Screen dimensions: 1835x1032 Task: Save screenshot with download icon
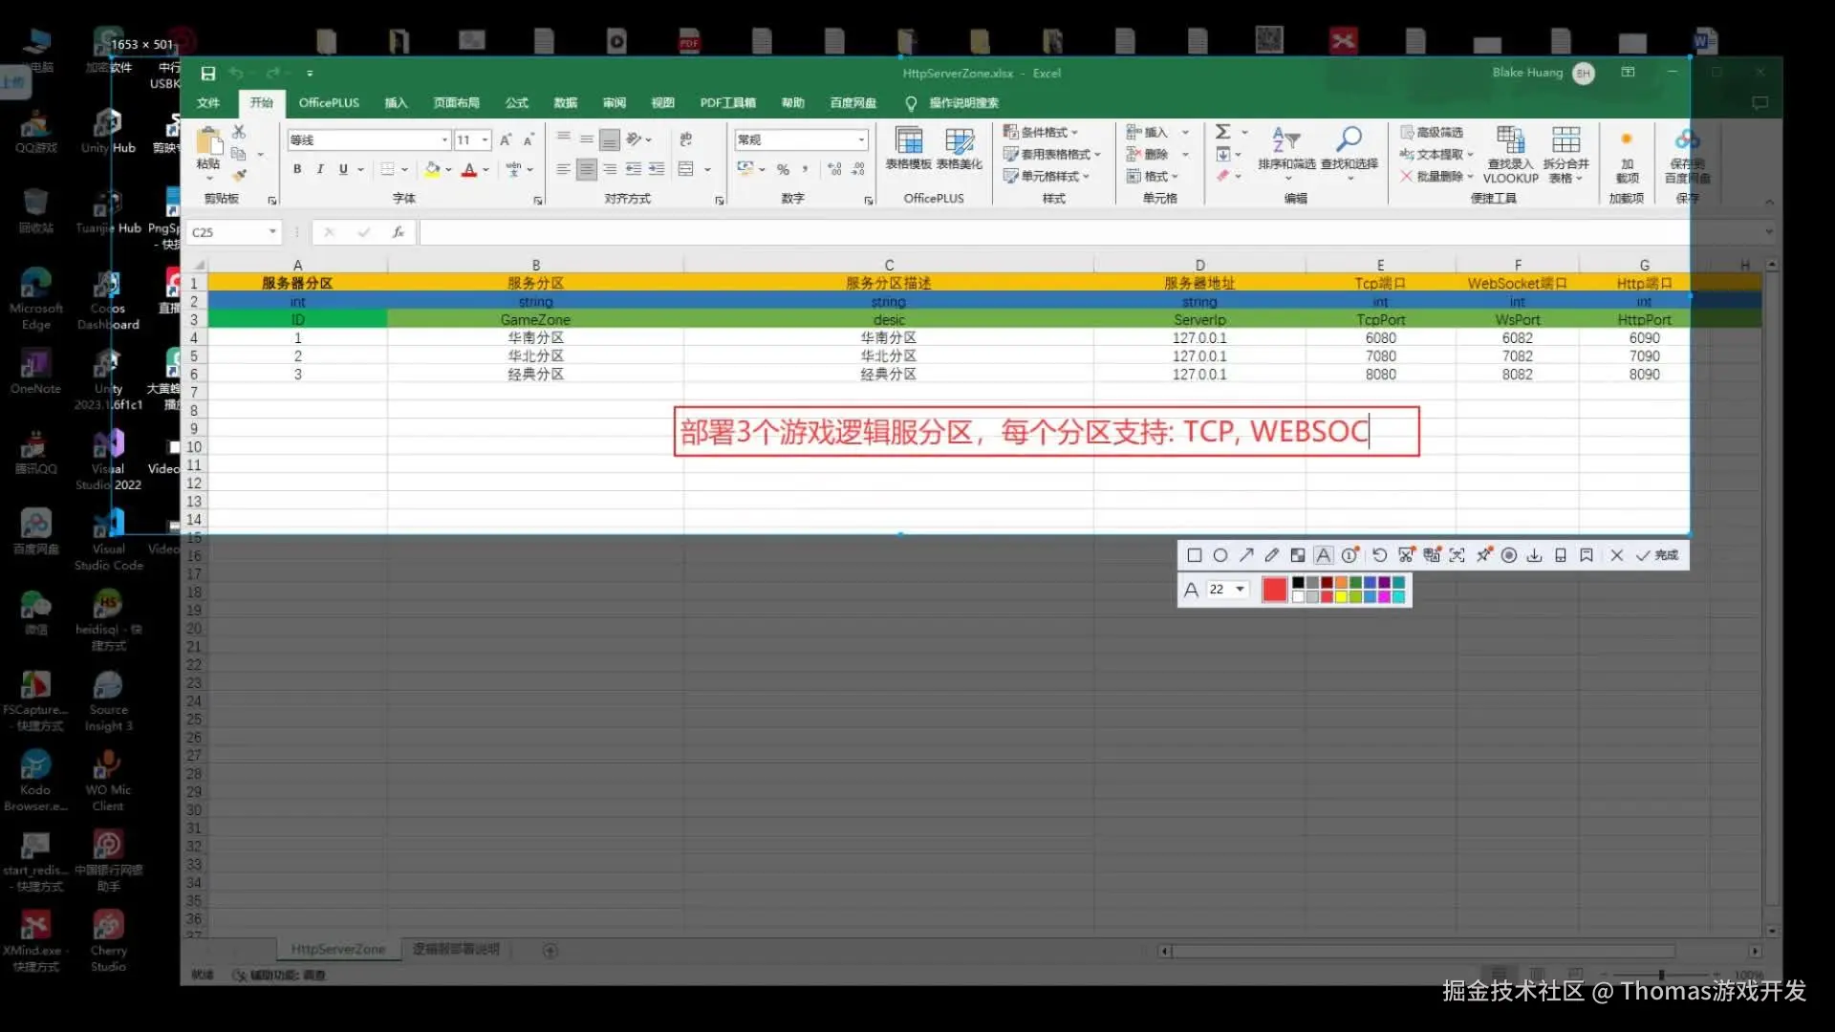pyautogui.click(x=1534, y=555)
